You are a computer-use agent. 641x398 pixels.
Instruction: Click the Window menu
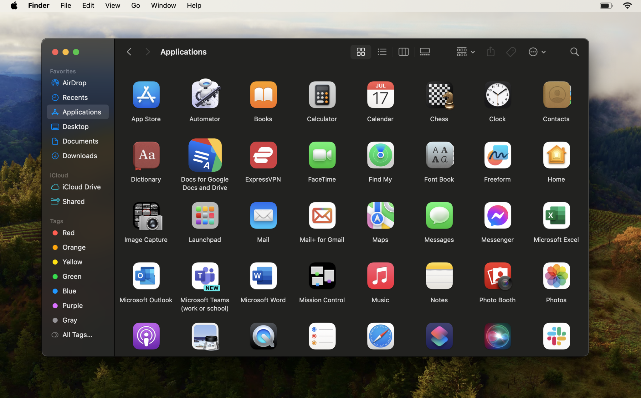click(x=163, y=5)
